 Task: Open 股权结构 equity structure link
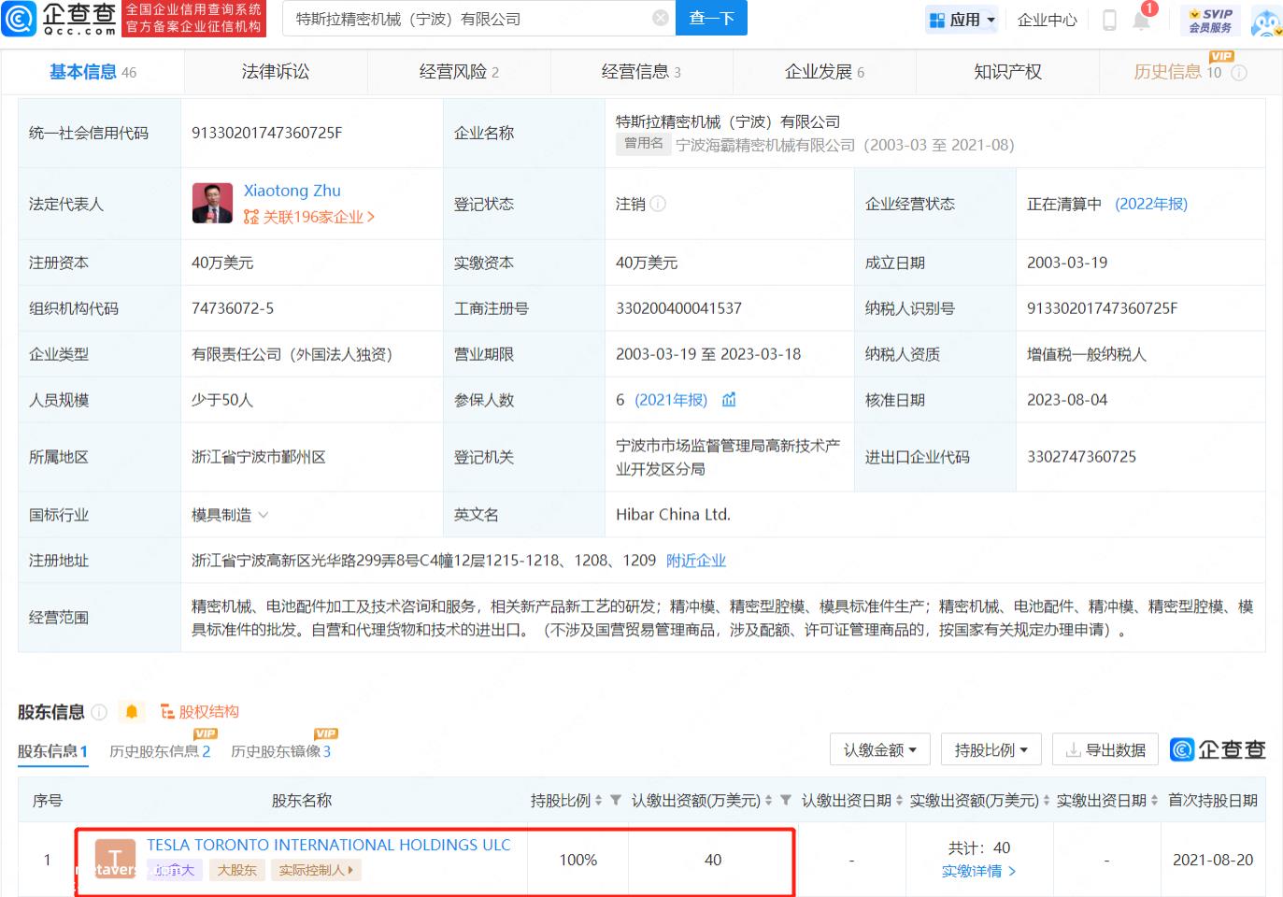coord(200,712)
